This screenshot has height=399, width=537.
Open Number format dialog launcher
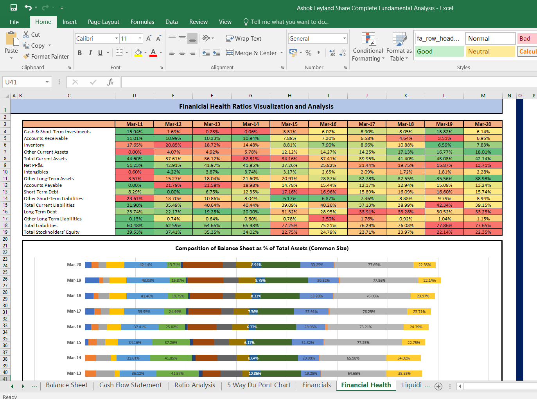[345, 68]
